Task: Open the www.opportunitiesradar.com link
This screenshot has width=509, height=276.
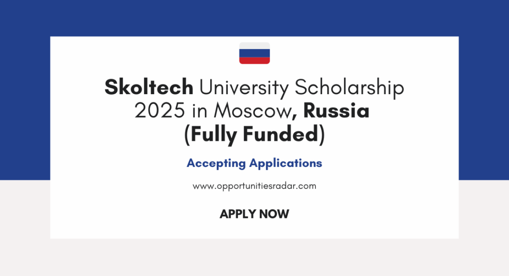Action: [254, 186]
